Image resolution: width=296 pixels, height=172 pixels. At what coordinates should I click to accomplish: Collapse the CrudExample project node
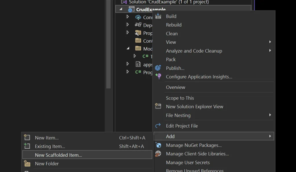coord(121,9)
